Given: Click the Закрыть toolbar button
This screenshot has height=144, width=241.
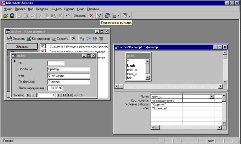Looking at the screenshot, I should pyautogui.click(x=79, y=16).
